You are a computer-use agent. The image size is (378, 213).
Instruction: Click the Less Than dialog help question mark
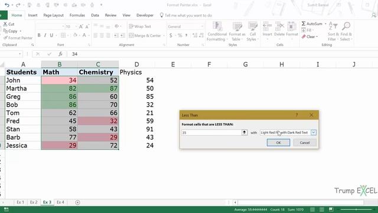(x=296, y=115)
